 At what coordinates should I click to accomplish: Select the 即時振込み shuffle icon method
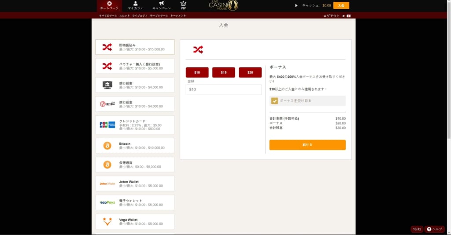pos(107,47)
